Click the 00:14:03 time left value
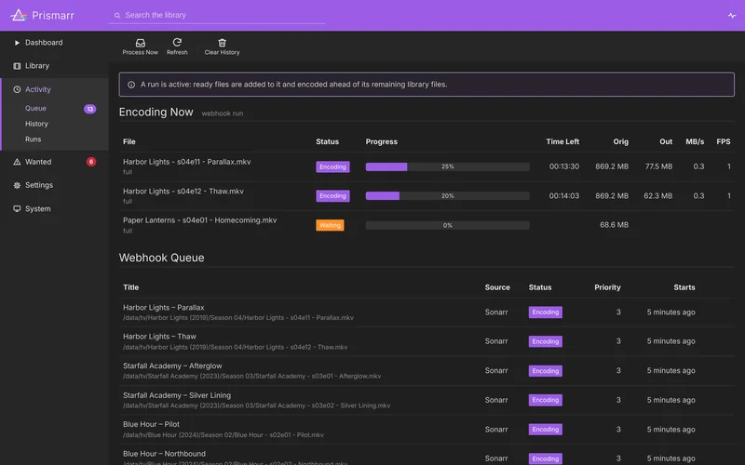This screenshot has height=465, width=745. 564,196
